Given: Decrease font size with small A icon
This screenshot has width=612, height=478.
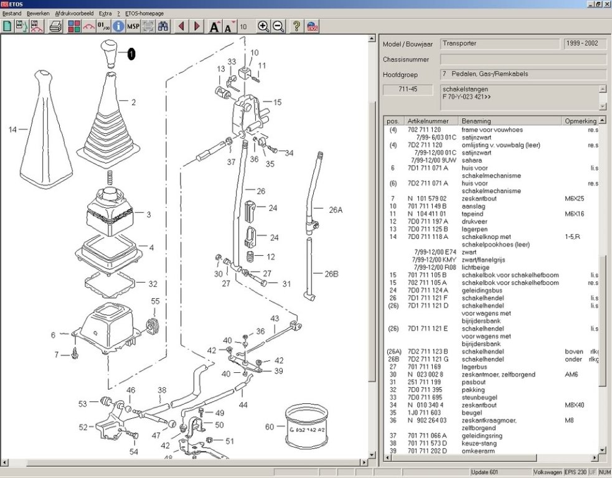Looking at the screenshot, I should pos(228,26).
